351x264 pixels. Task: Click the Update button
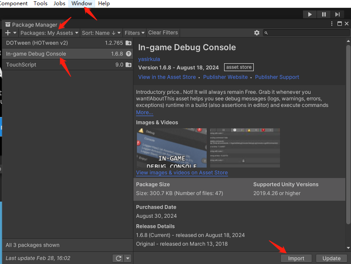[331, 258]
